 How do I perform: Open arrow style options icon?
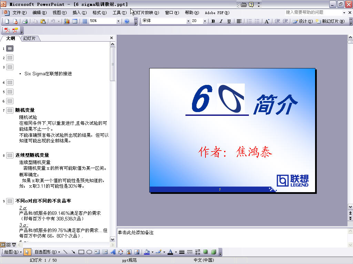[x=198, y=252]
